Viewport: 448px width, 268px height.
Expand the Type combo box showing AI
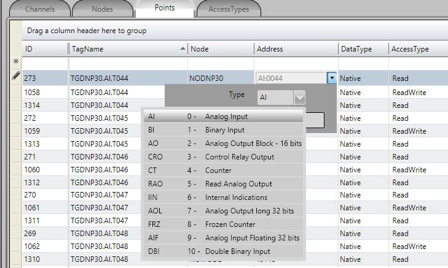click(x=299, y=97)
